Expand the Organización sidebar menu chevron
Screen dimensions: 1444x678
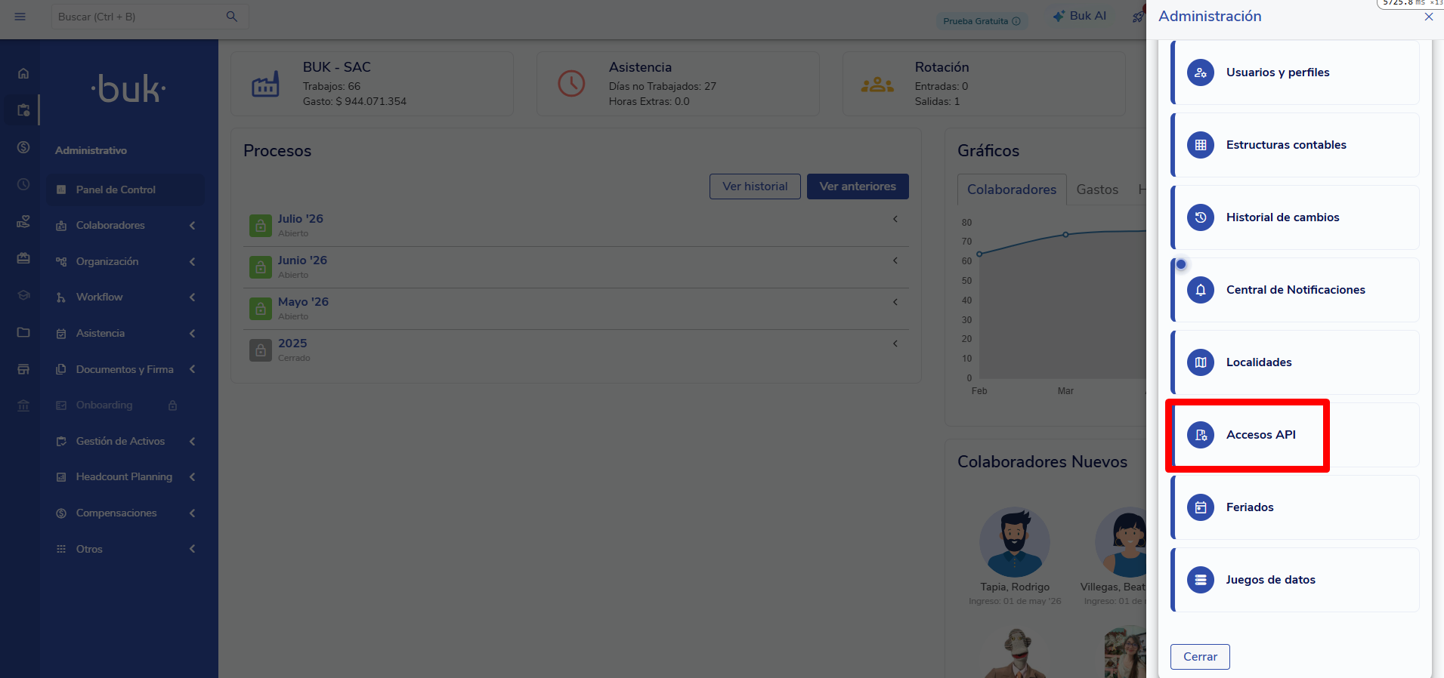click(x=193, y=262)
